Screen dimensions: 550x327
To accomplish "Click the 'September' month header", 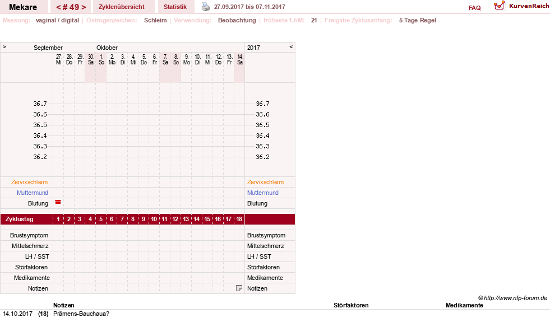I will pyautogui.click(x=48, y=48).
